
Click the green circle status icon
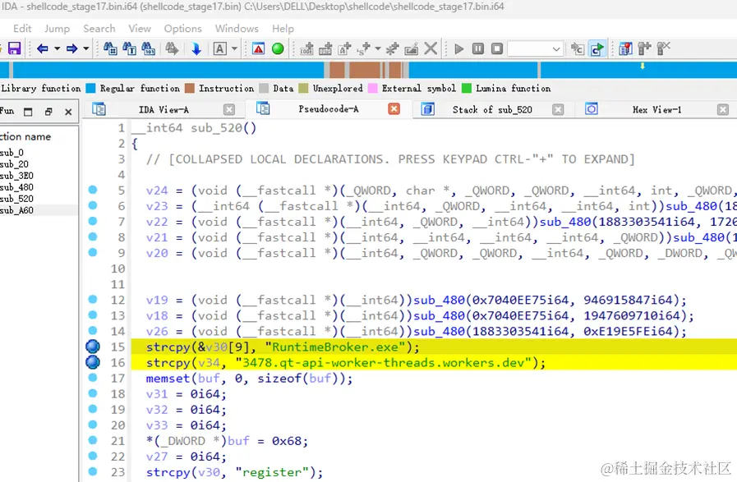coord(278,48)
